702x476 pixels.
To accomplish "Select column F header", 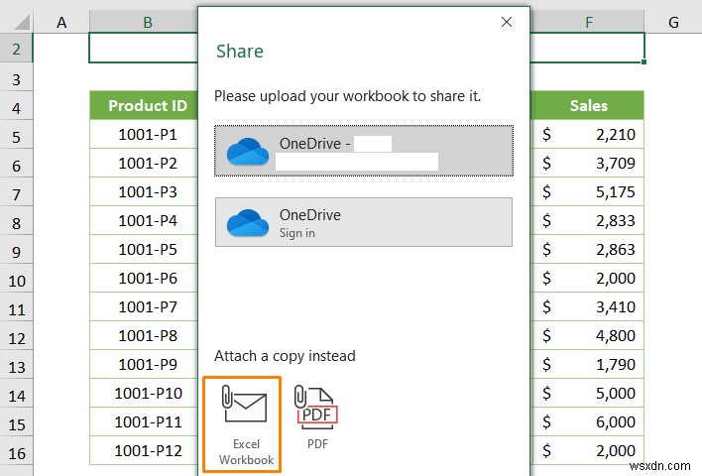I will coord(589,22).
